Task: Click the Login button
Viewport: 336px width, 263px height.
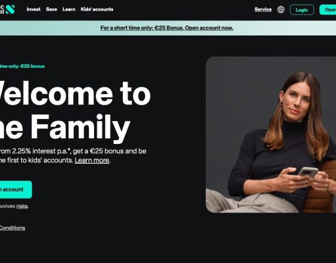Action: 302,10
